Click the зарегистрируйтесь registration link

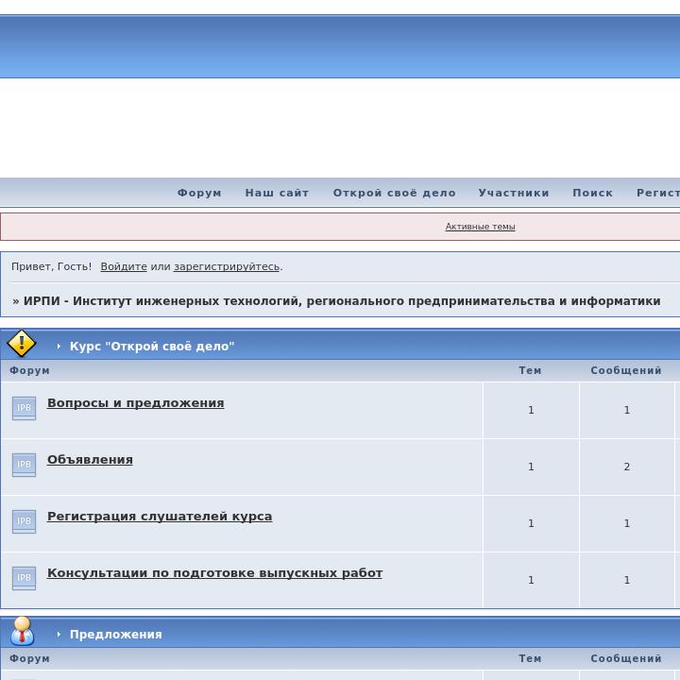pos(227,266)
